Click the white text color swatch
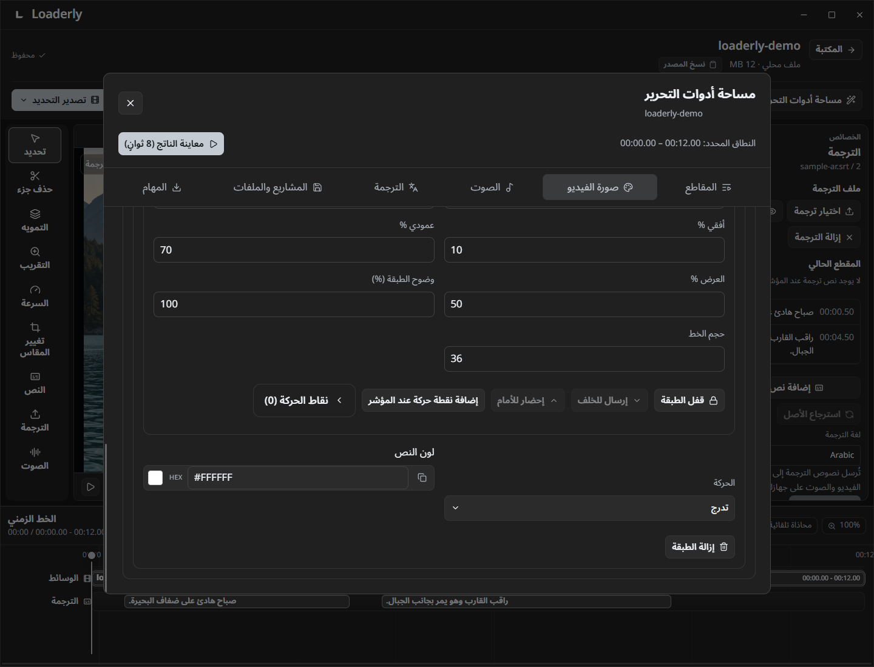 click(155, 478)
